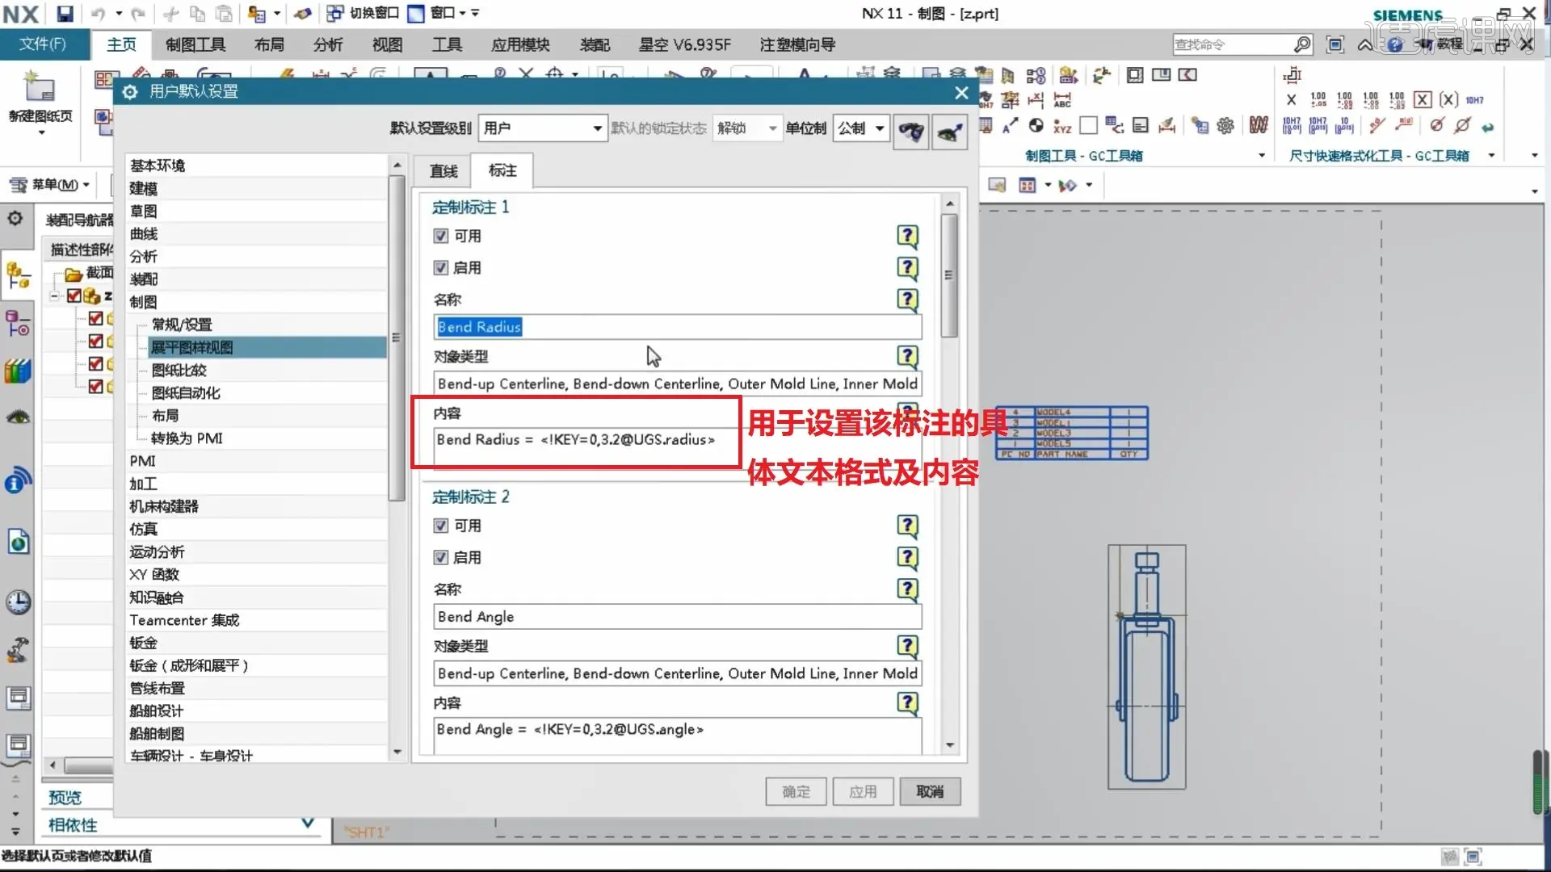Select 图纸比较 in the settings tree

pos(179,371)
